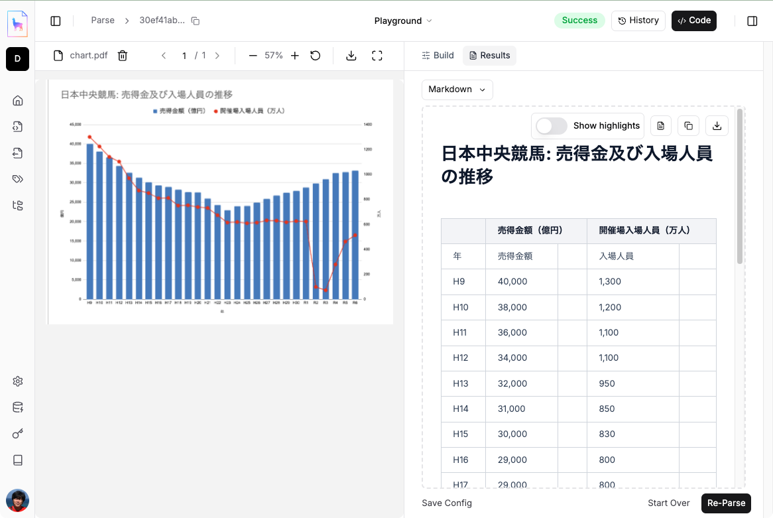The image size is (773, 518).
Task: Click the 36,000 table cell
Action: click(522, 332)
